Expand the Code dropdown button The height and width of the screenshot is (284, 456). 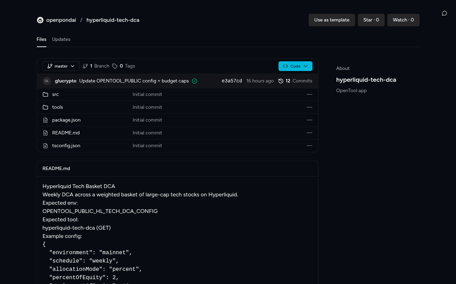pos(295,66)
